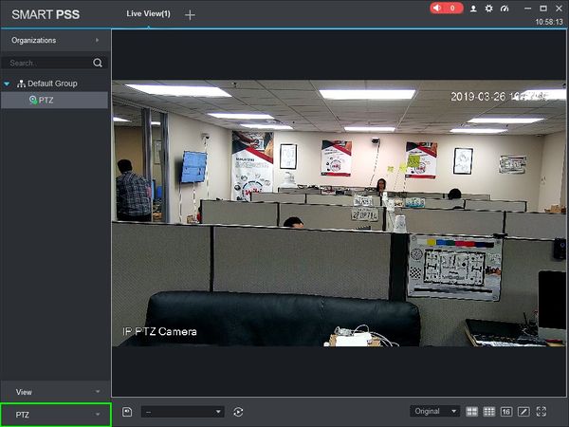
Task: Click the save view icon
Action: (x=127, y=412)
